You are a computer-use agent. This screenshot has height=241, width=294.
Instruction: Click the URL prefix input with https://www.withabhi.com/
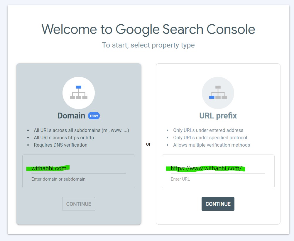pos(218,168)
